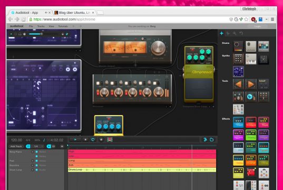The image size is (283, 190).
Task: Add the bright green delay pedal
Action: click(x=251, y=135)
